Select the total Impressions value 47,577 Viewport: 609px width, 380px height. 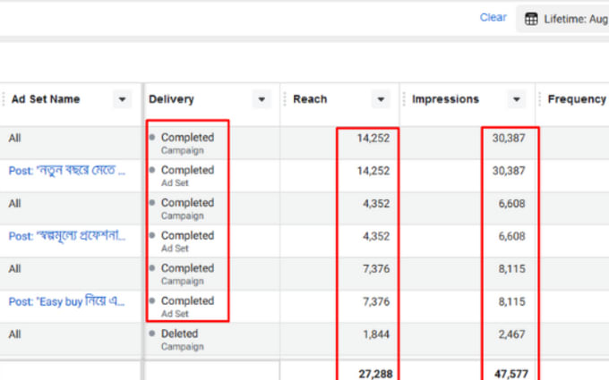tap(511, 374)
